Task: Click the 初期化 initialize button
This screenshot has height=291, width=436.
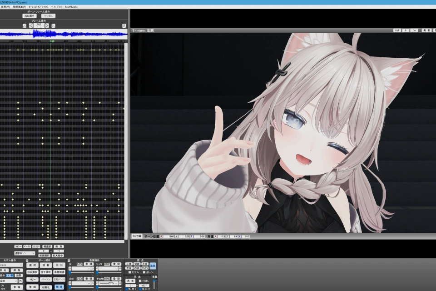Action: pyautogui.click(x=46, y=287)
